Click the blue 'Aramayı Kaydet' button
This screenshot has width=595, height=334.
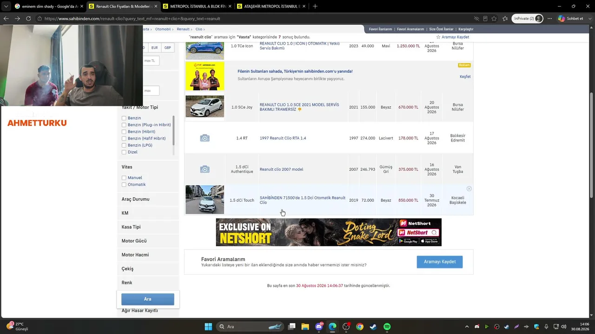coord(440,262)
